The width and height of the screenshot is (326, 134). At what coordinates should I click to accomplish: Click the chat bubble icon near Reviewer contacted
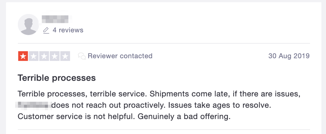click(x=82, y=56)
